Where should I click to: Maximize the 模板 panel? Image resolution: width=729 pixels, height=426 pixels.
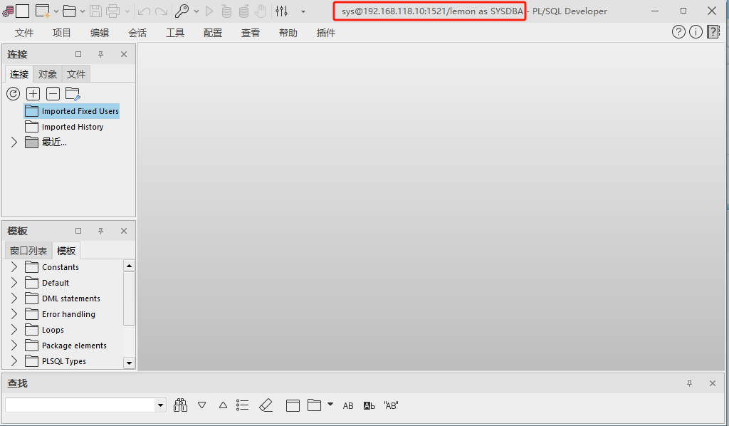click(x=78, y=231)
